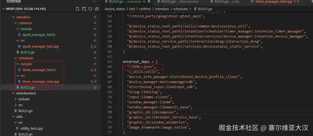Open utility_test.cpp in the explorer

pyautogui.click(x=32, y=129)
